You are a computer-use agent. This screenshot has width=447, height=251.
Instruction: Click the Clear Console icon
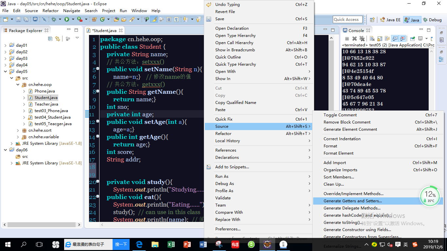(372, 39)
